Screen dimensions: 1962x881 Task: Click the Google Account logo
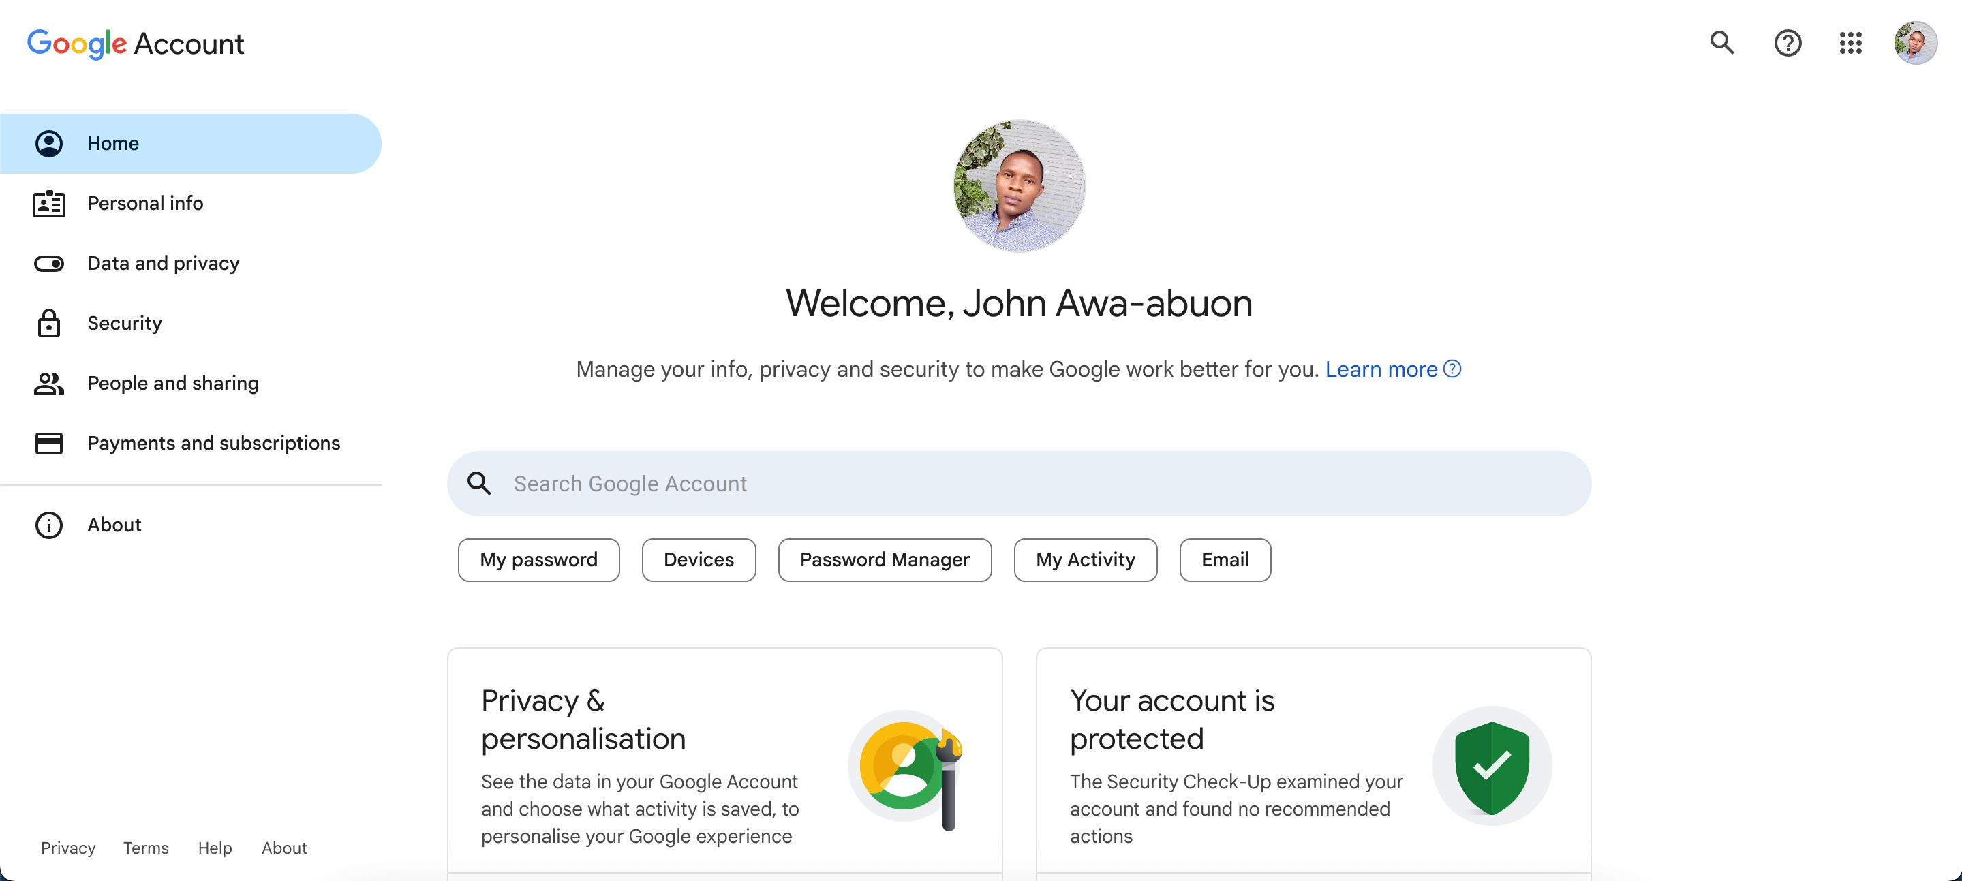pos(136,44)
